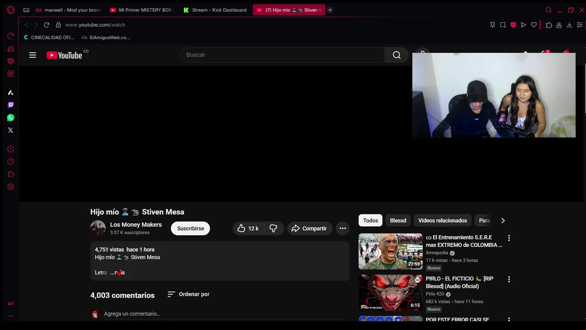The width and height of the screenshot is (586, 330).
Task: Open GX Control speedometer icon in sidebar
Action: (11, 36)
